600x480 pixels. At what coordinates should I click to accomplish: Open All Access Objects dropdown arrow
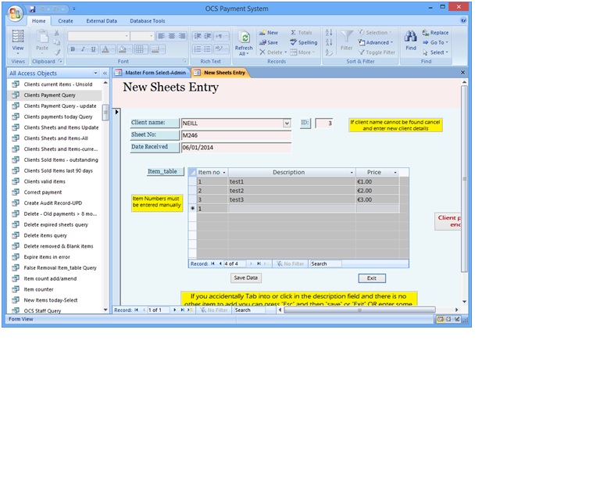95,73
